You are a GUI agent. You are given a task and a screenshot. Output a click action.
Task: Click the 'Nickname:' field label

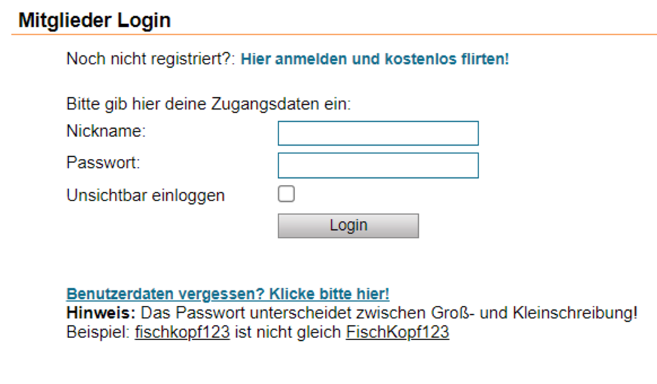(106, 131)
